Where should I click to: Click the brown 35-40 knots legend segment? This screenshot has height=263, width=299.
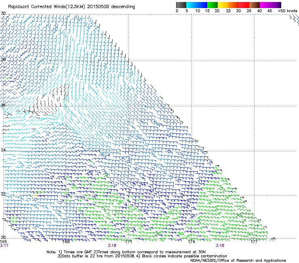255,5
